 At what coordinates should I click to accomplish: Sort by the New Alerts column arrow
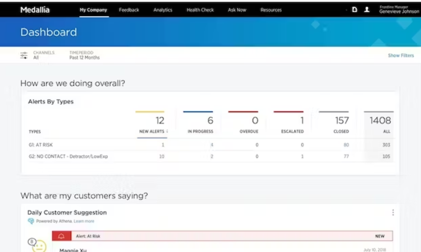167,131
